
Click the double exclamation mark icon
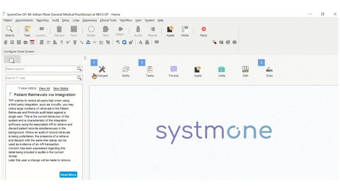coord(61,42)
